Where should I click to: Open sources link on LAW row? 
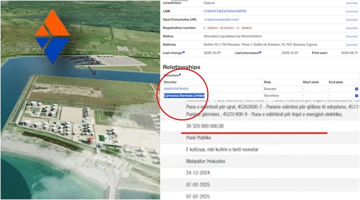point(352,11)
